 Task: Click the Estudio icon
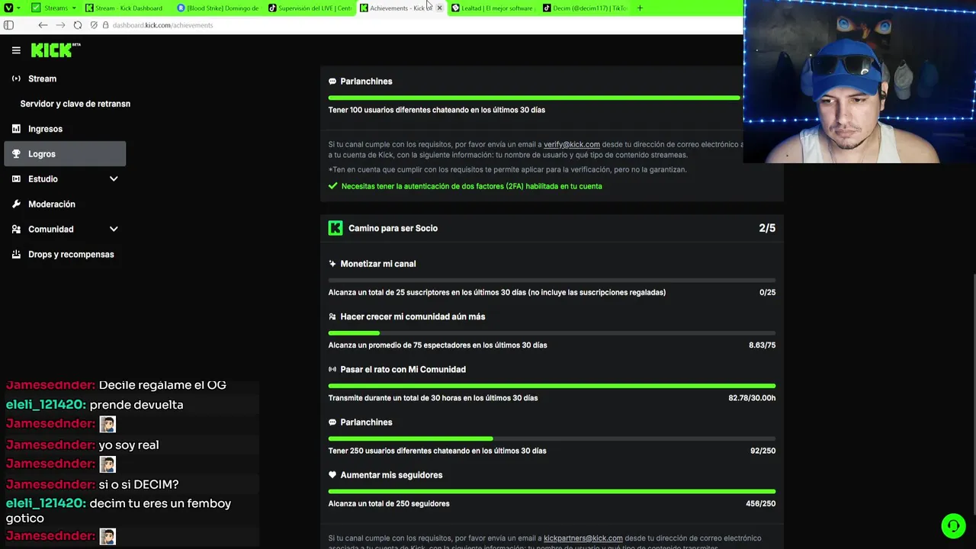point(16,179)
